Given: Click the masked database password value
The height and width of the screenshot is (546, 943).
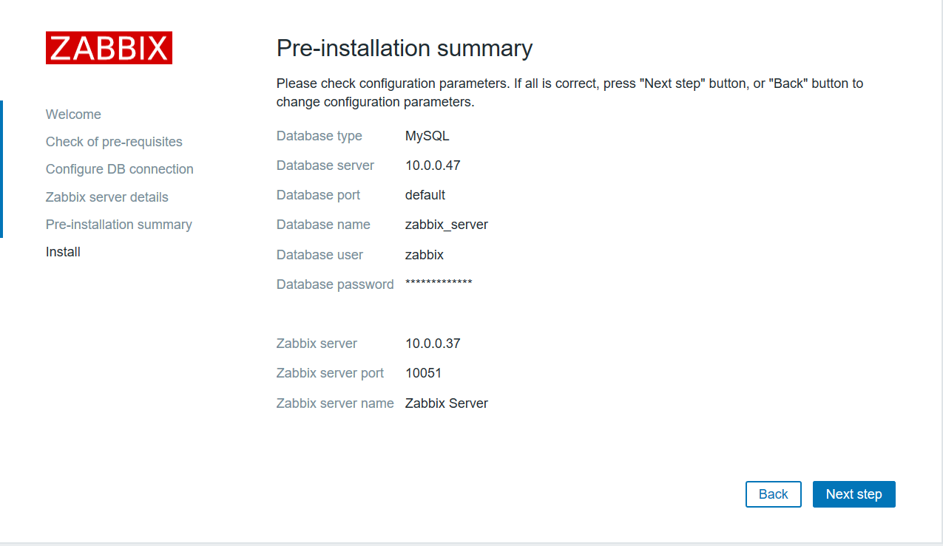Looking at the screenshot, I should 438,284.
